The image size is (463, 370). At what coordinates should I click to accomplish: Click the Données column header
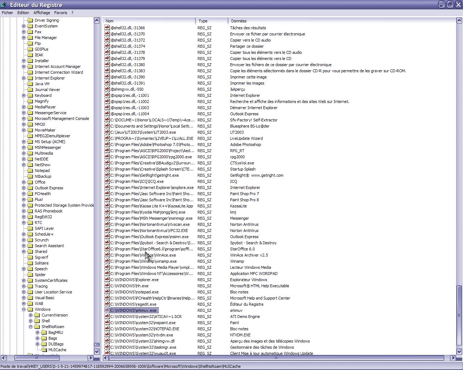click(342, 21)
